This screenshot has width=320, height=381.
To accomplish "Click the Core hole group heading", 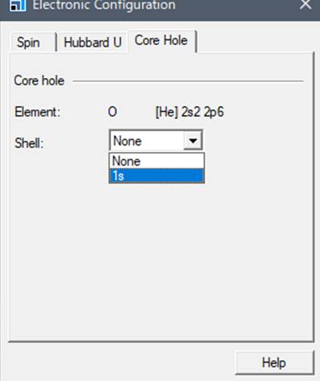I will [x=39, y=80].
